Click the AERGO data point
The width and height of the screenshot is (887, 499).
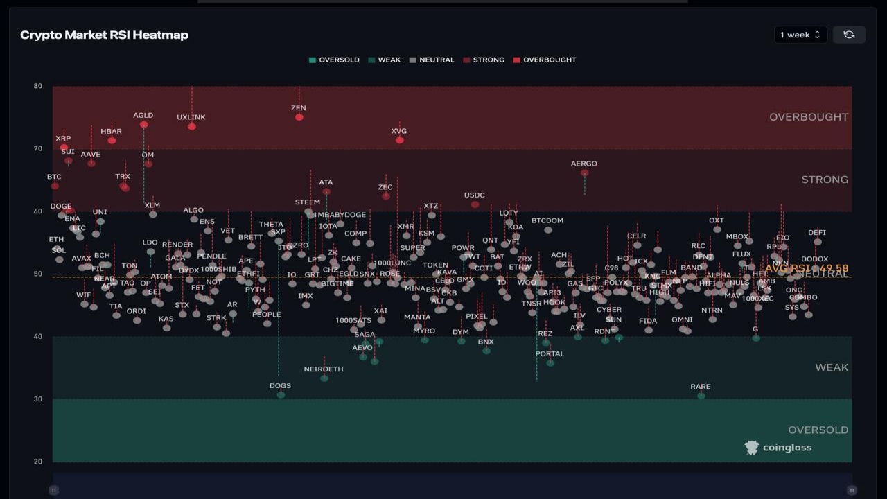pos(584,173)
